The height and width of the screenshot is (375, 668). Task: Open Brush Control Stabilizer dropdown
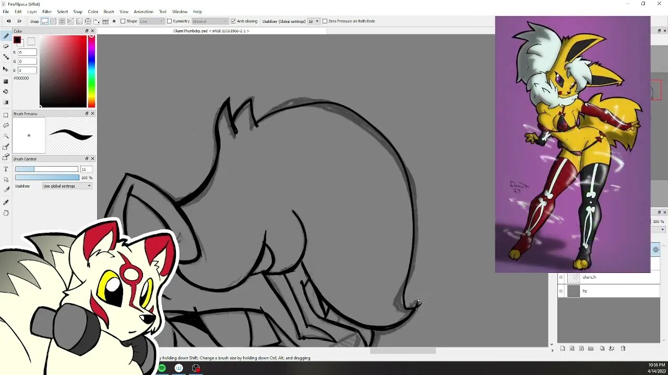click(x=67, y=186)
